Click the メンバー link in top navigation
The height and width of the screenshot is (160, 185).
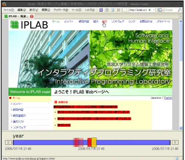click(69, 22)
